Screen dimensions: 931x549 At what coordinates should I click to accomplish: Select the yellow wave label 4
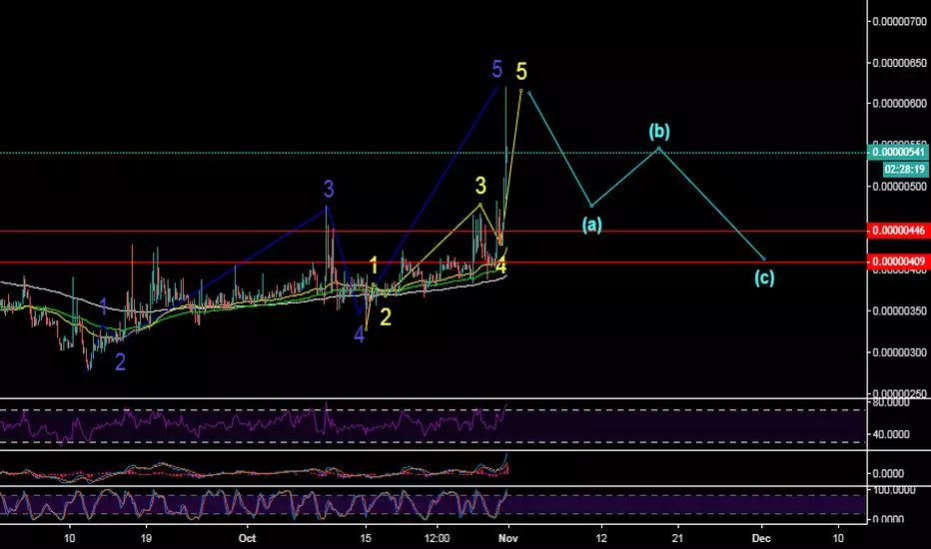pos(501,267)
